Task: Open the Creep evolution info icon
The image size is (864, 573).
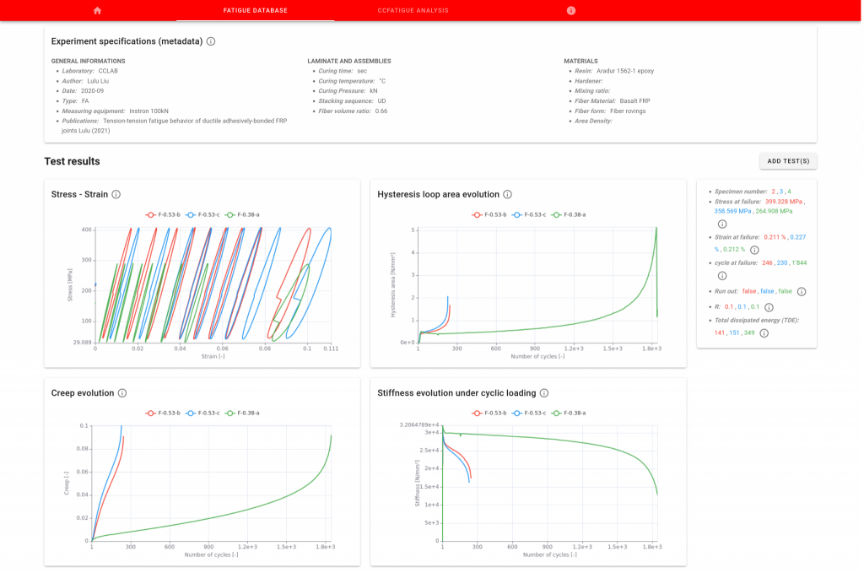Action: tap(122, 393)
